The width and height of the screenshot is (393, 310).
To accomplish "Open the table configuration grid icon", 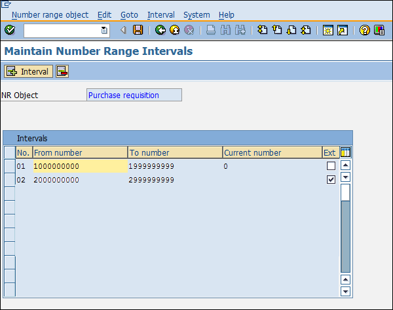I will coord(345,152).
